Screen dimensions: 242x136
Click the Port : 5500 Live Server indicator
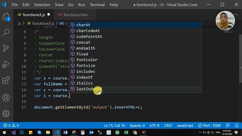click(209, 125)
